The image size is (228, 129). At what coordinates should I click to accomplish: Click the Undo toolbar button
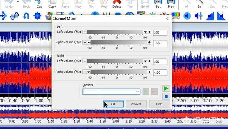coord(9,4)
